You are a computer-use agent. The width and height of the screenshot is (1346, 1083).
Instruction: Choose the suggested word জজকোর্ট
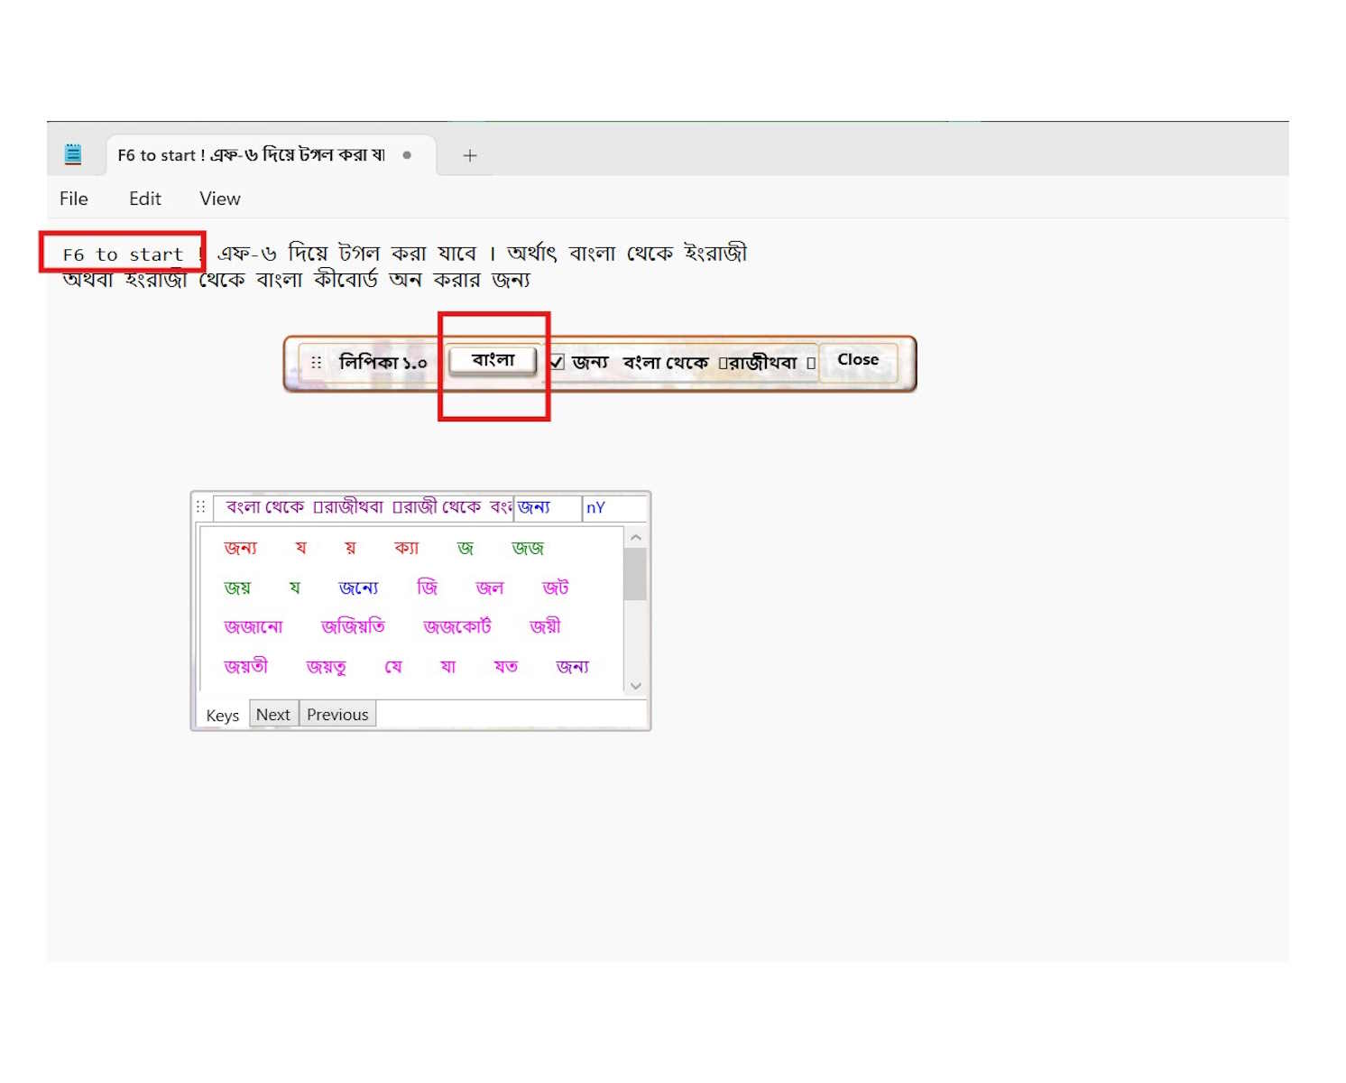(x=457, y=626)
